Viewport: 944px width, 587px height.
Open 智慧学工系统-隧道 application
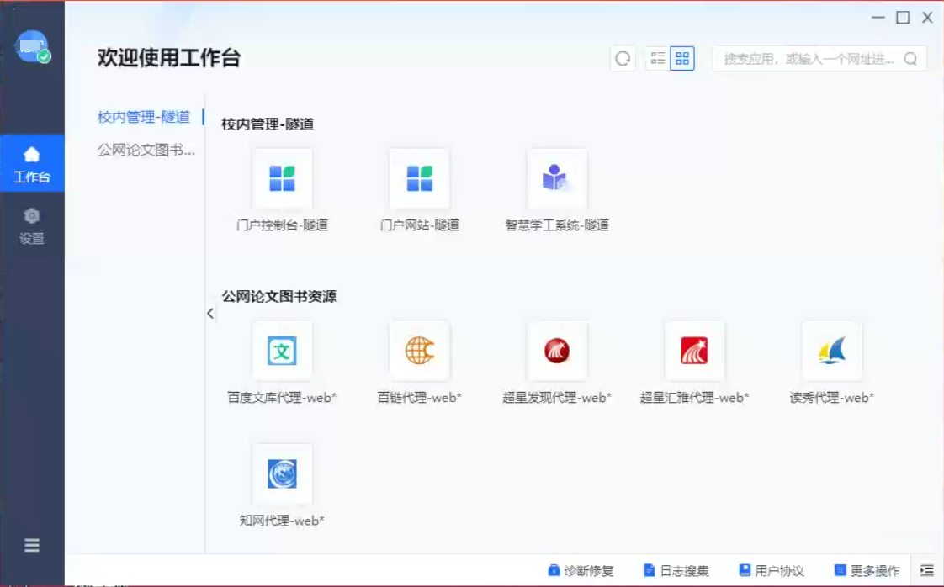(556, 179)
